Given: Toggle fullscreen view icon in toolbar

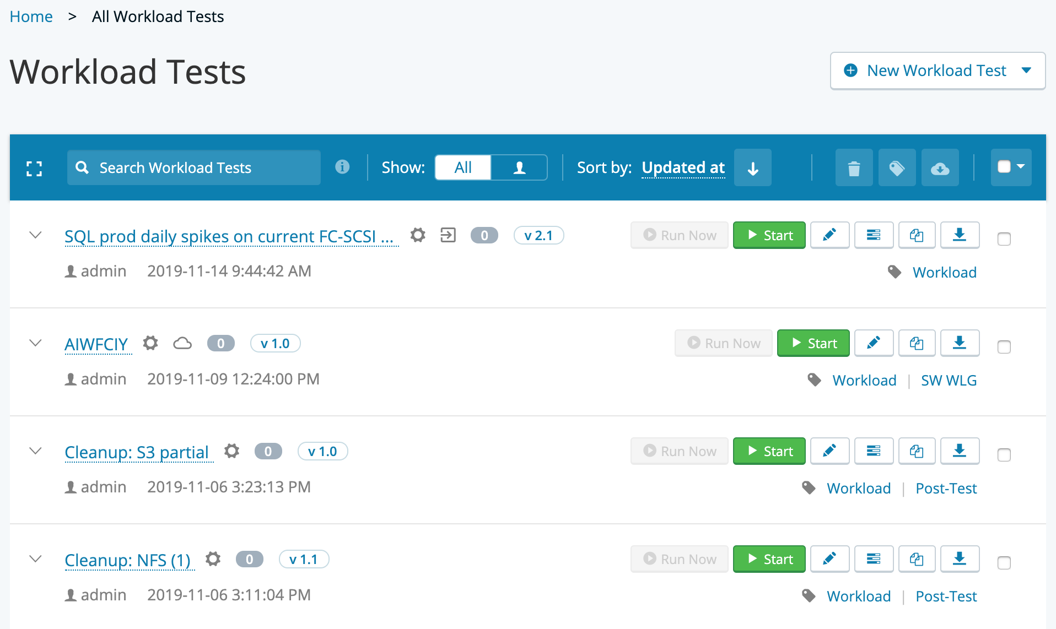Looking at the screenshot, I should coord(34,168).
